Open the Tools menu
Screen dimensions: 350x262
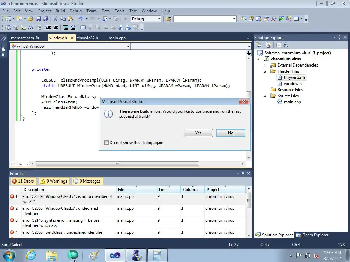pyautogui.click(x=119, y=11)
